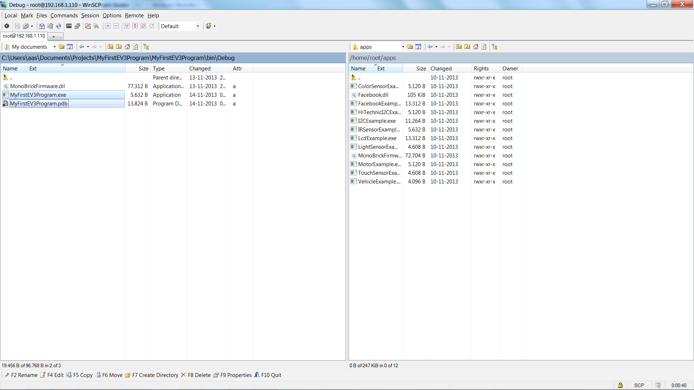Click F7 Create Directory button
Viewport: 694px width, 390px height.
151,375
